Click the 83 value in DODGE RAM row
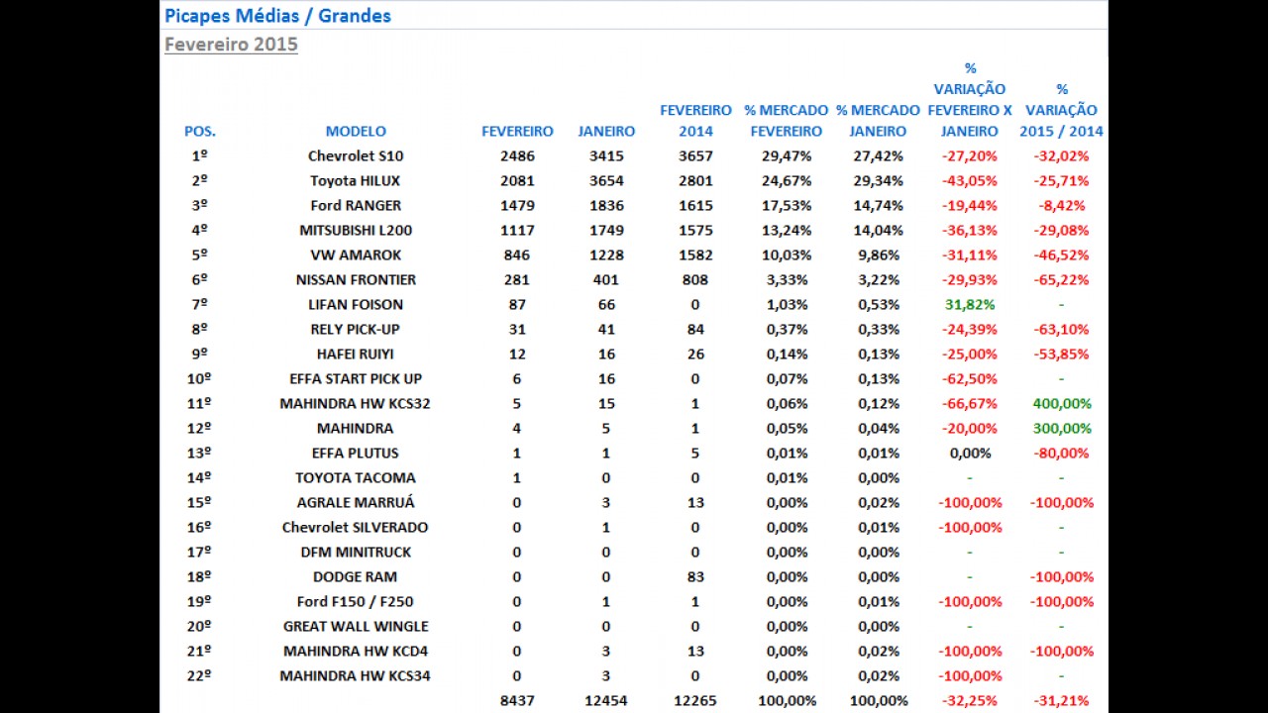Screen dimensions: 1268x713 (x=695, y=576)
